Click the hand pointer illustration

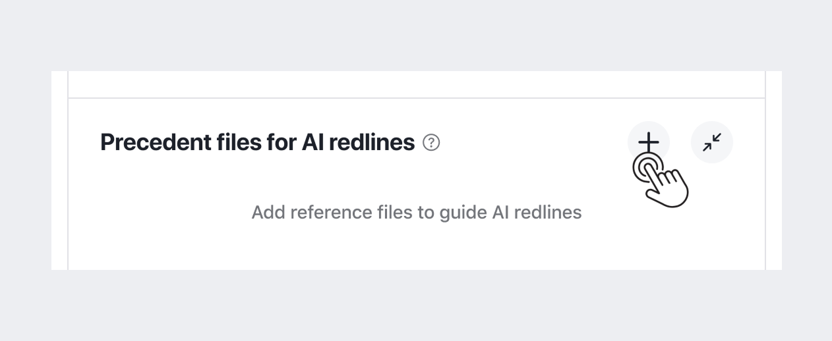(x=661, y=180)
